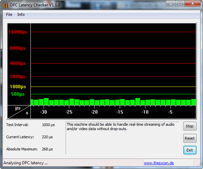The height and width of the screenshot is (169, 203).
Task: Click the -30 time axis label
Action: pyautogui.click(x=43, y=112)
